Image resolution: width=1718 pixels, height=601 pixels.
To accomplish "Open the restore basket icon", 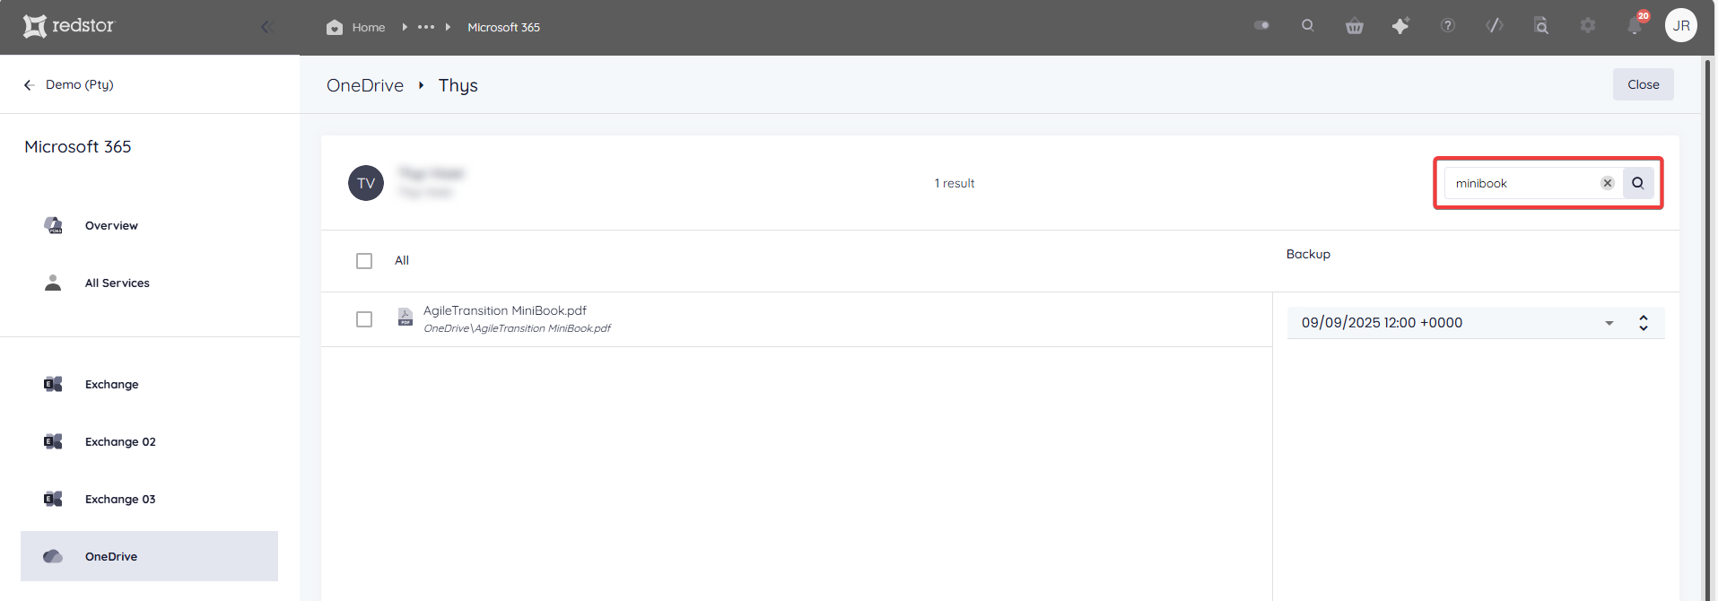I will [1355, 26].
